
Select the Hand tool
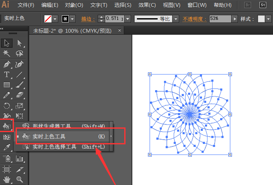[x=6, y=179]
